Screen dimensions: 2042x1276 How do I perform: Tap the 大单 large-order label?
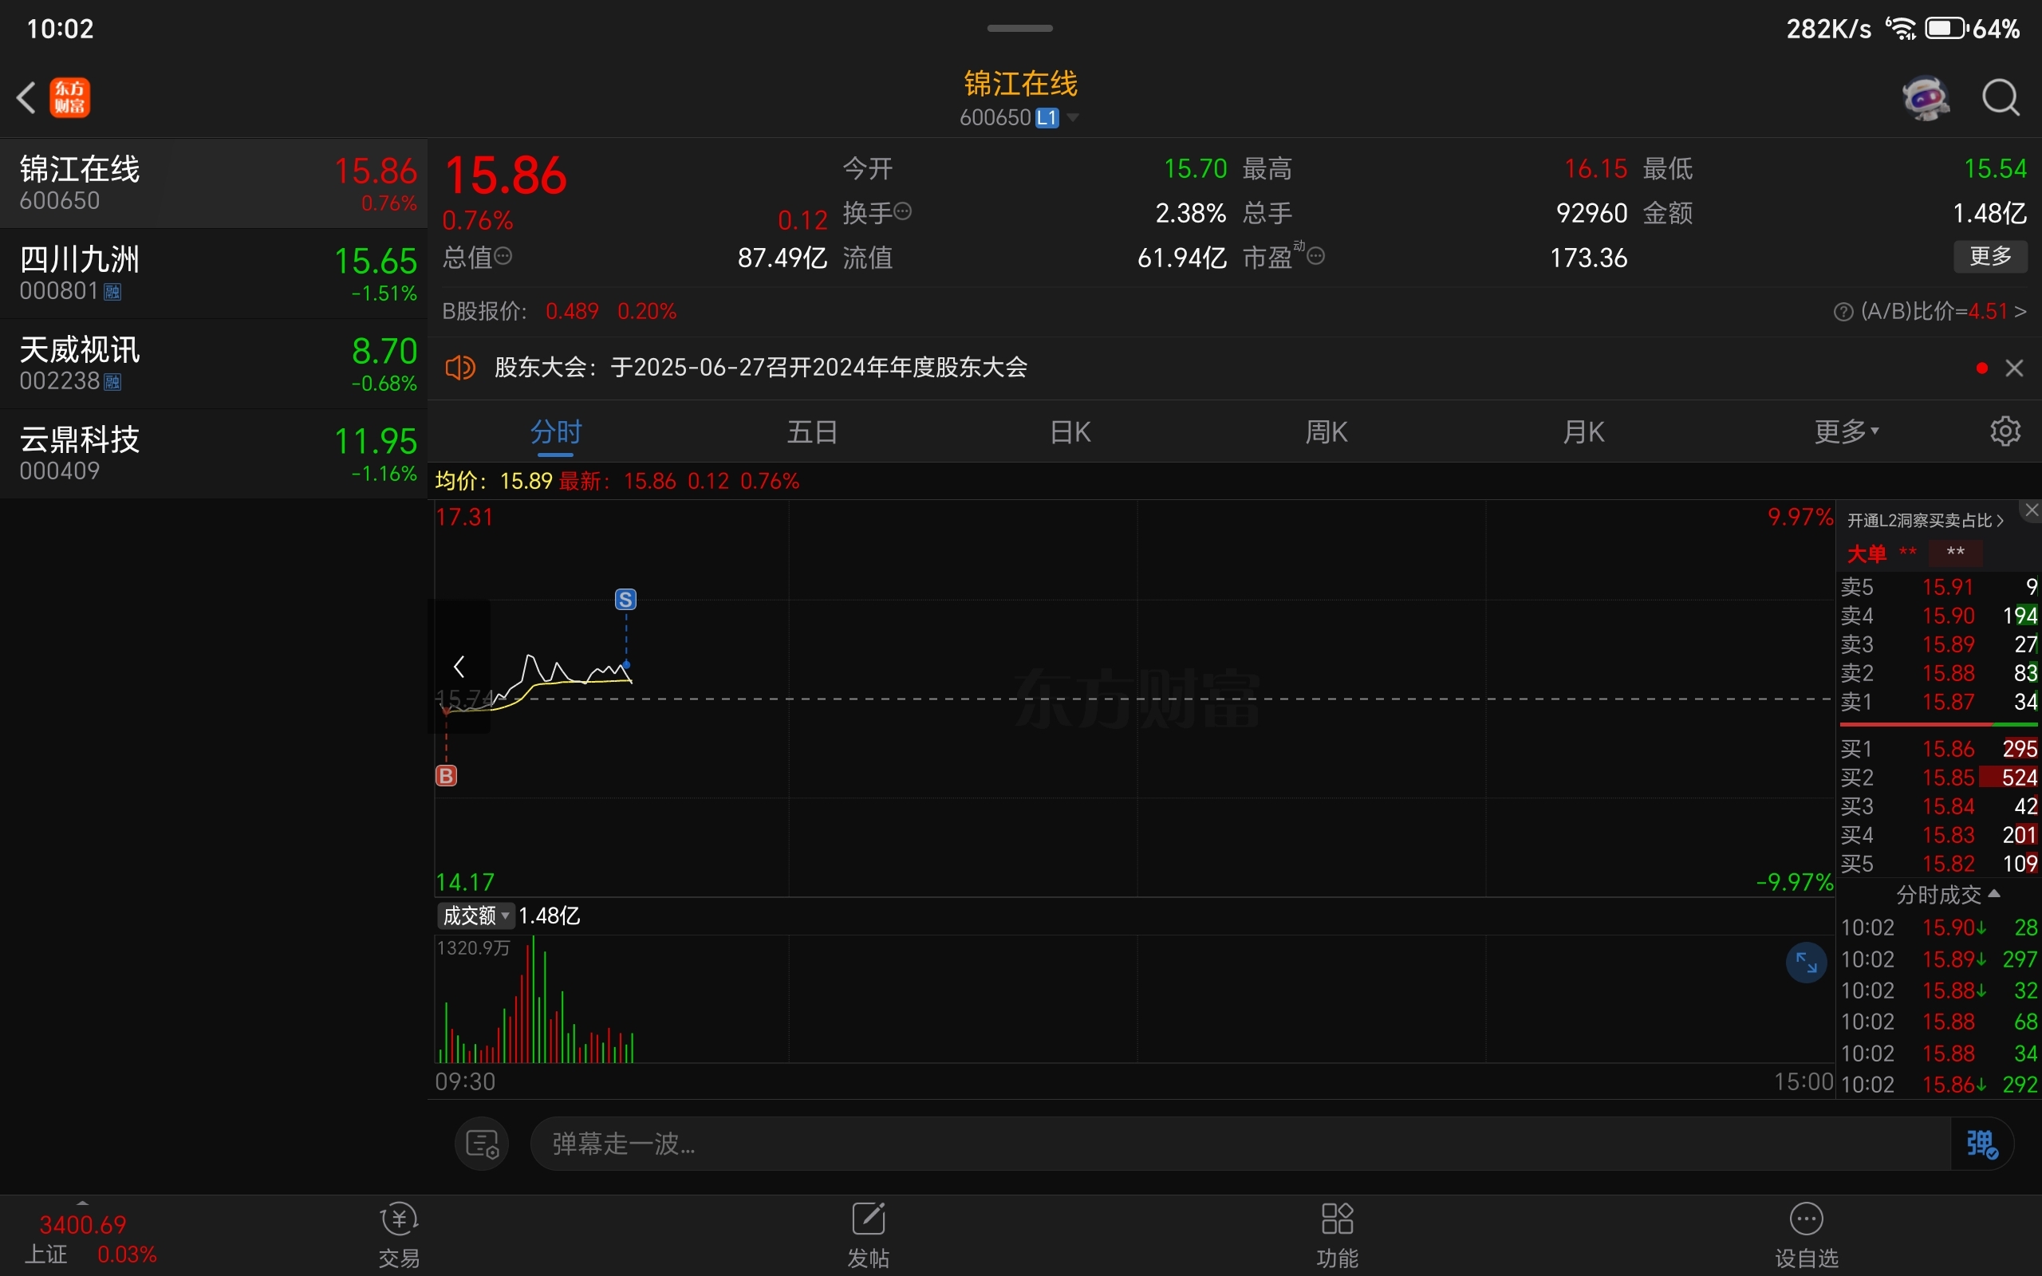click(x=1867, y=554)
